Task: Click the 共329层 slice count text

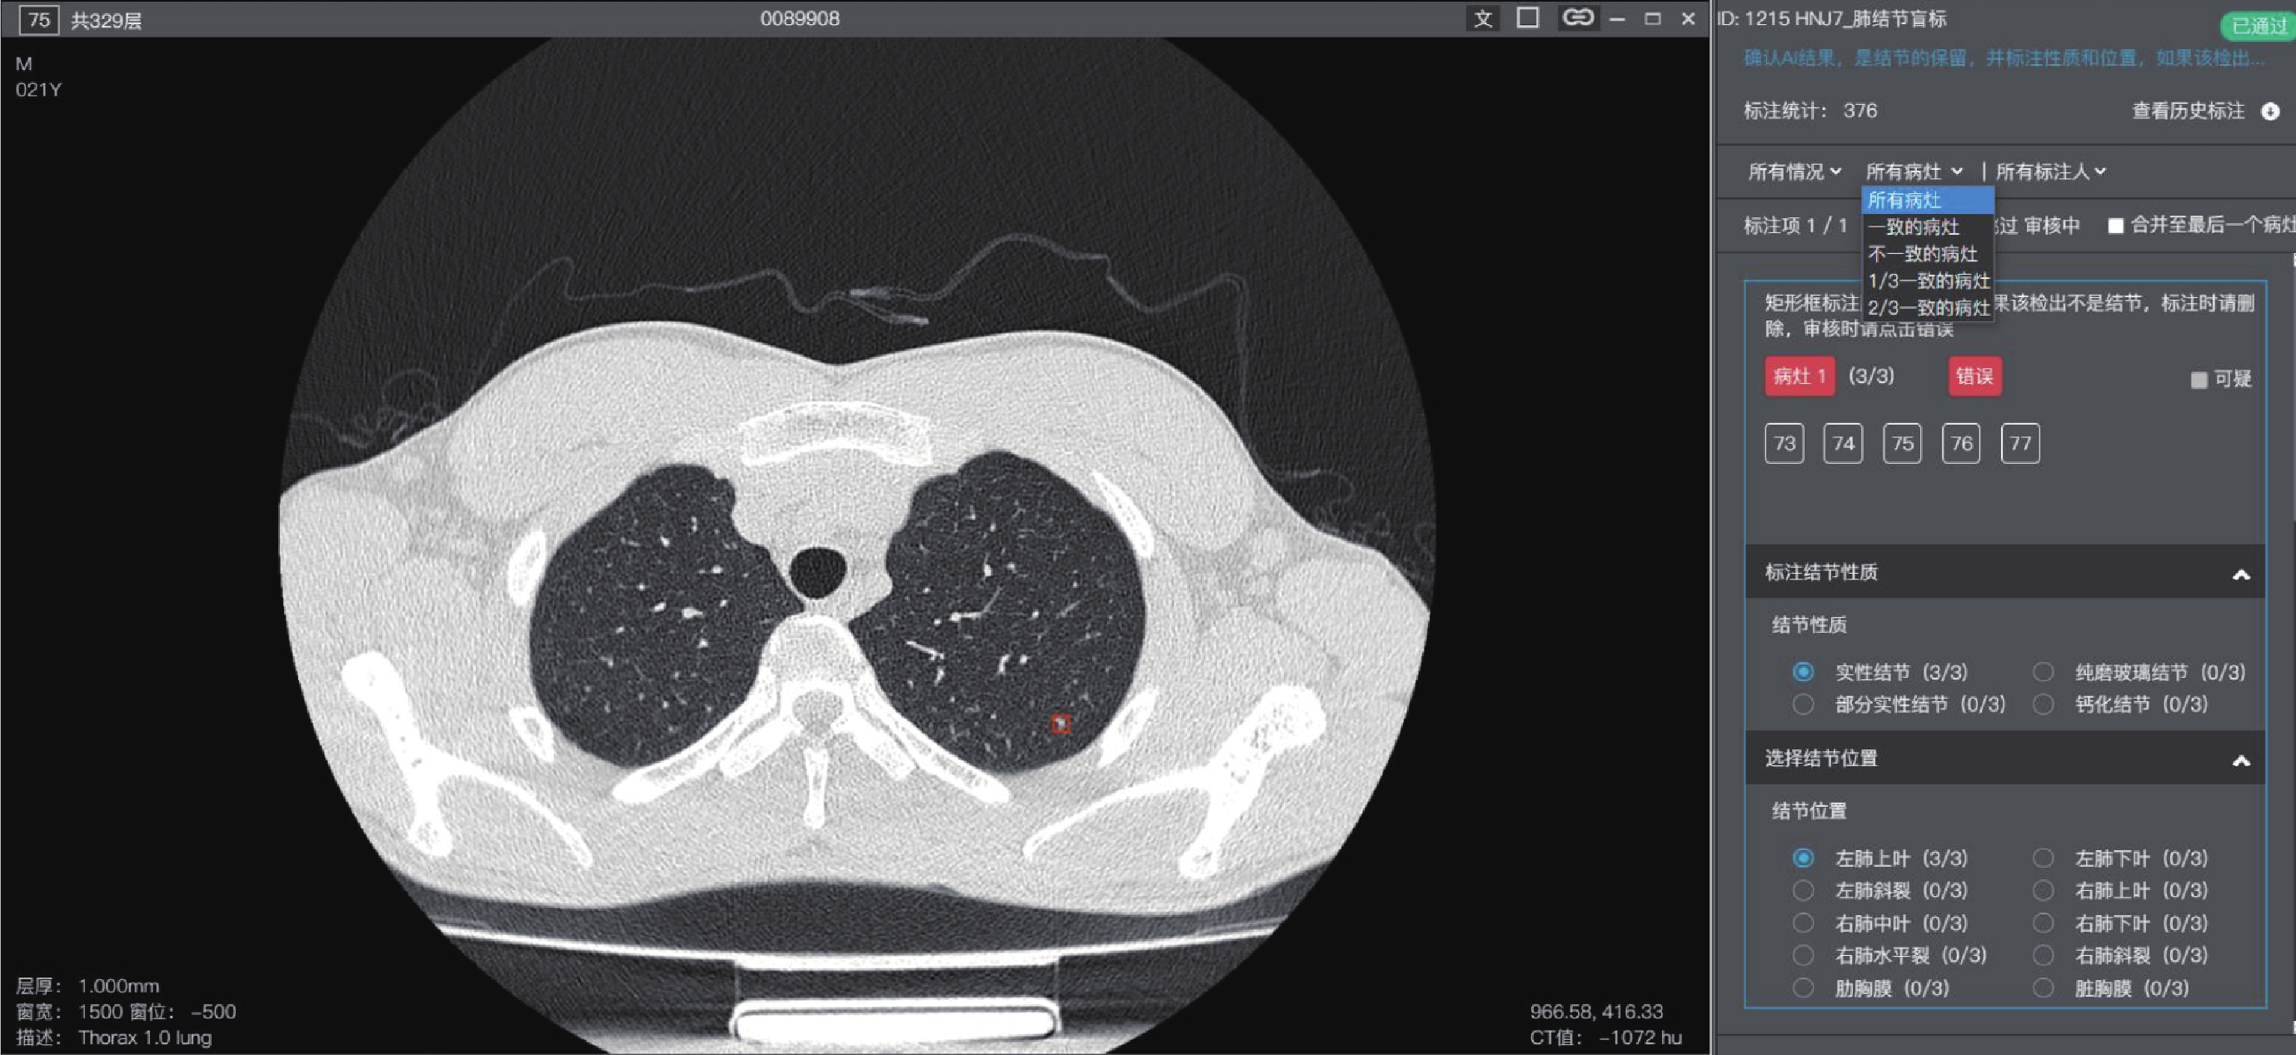Action: point(106,21)
